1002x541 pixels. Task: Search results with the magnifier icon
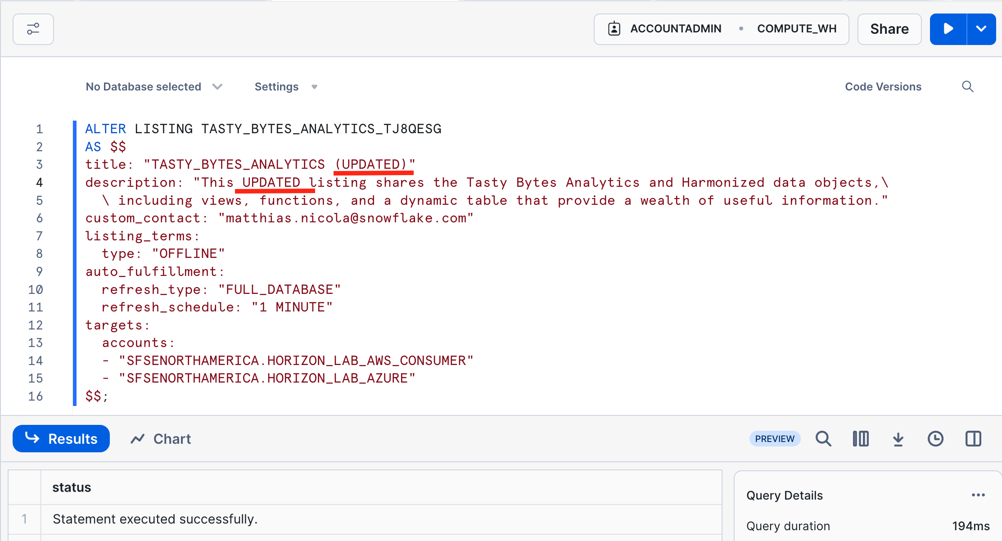point(823,438)
